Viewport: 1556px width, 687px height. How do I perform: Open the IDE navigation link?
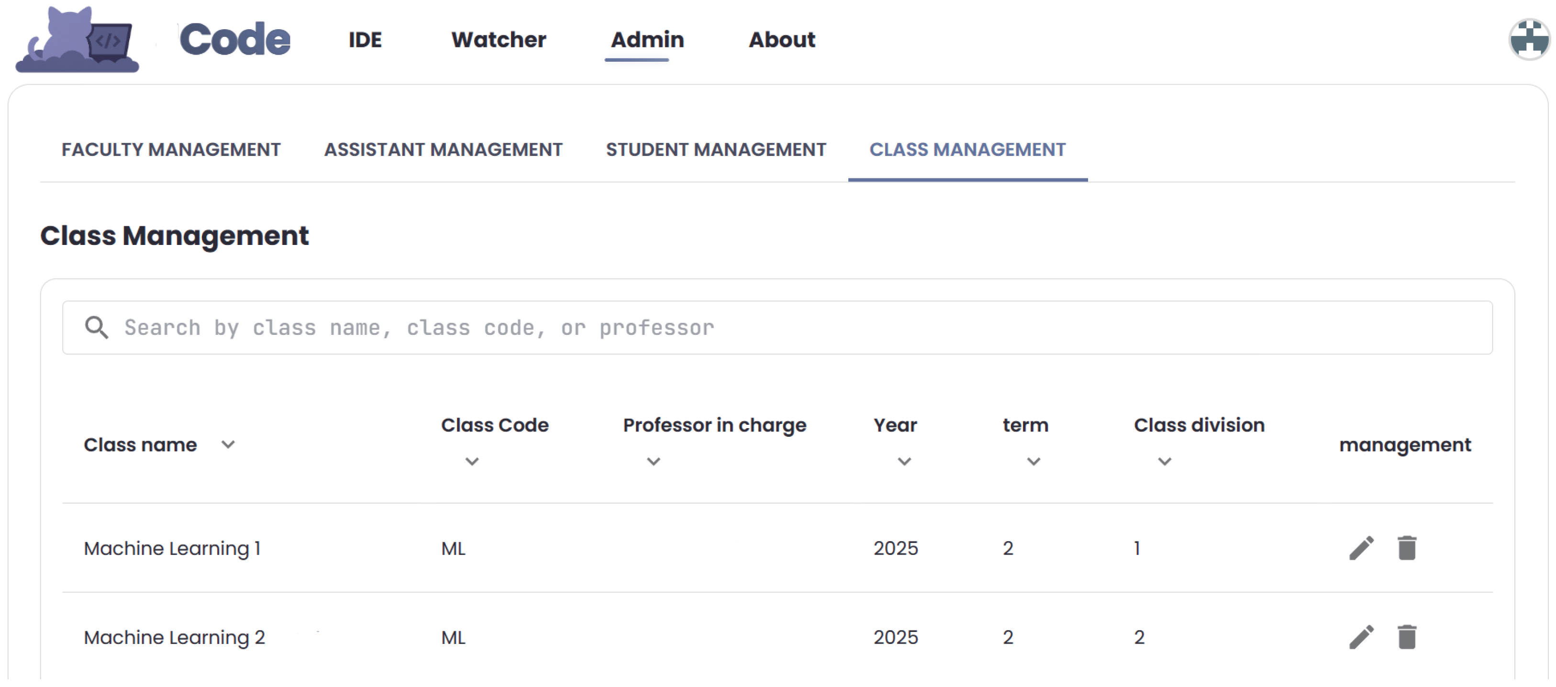365,40
